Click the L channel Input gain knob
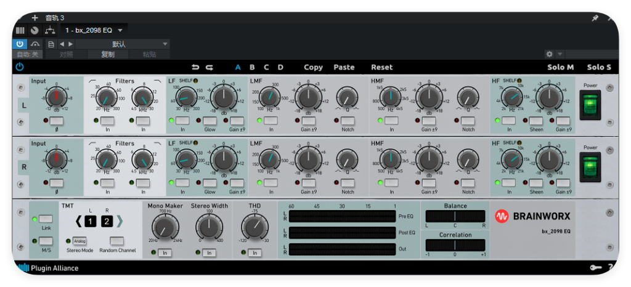631x287 pixels. point(56,98)
